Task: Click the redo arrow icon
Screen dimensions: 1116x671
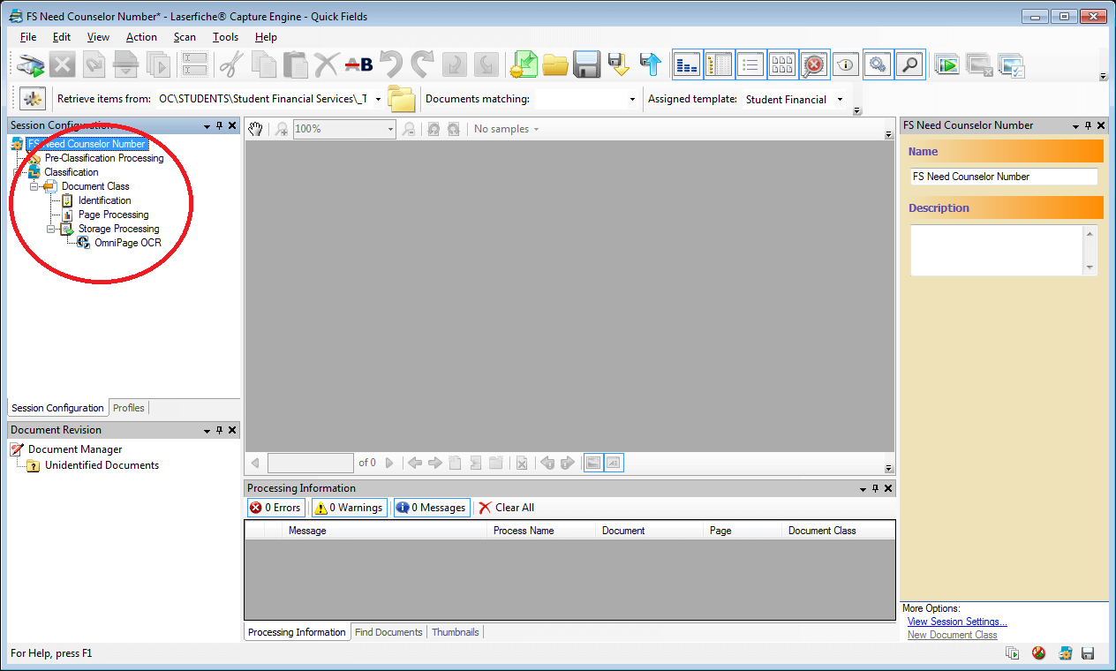Action: click(423, 64)
